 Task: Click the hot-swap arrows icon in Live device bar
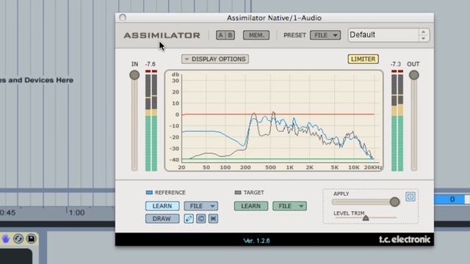pyautogui.click(x=18, y=238)
